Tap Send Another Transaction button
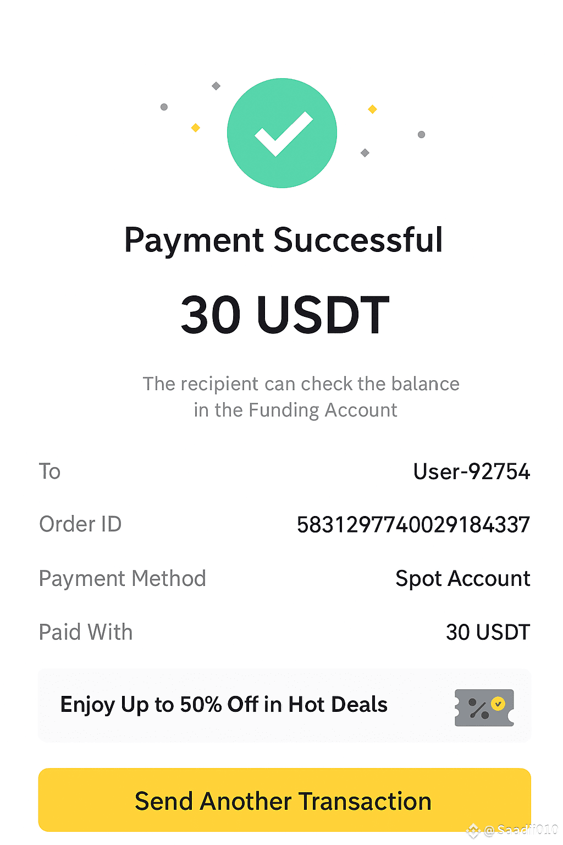The image size is (563, 845). point(284,800)
